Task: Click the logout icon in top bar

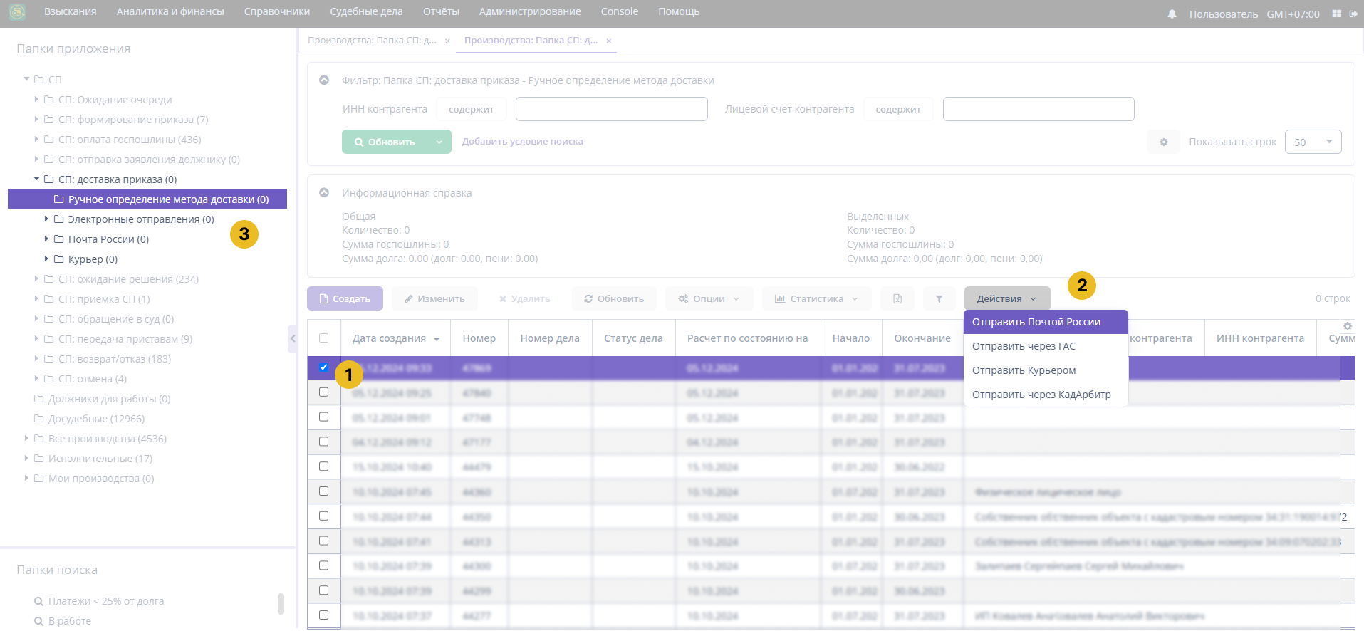Action: coord(1353,14)
